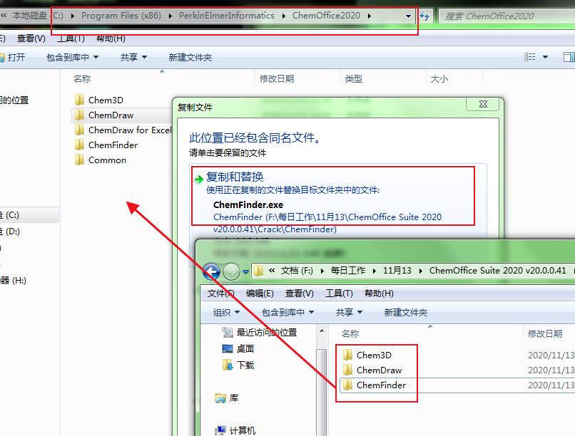The image size is (575, 436).
Task: Expand arrow after Program Files (x86)
Action: (x=171, y=16)
